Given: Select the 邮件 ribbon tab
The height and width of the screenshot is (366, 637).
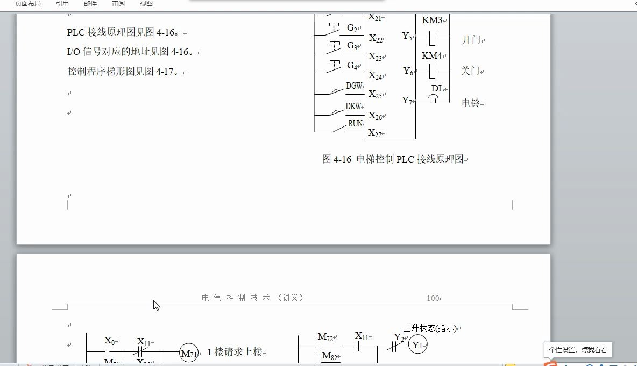Looking at the screenshot, I should coord(89,3).
